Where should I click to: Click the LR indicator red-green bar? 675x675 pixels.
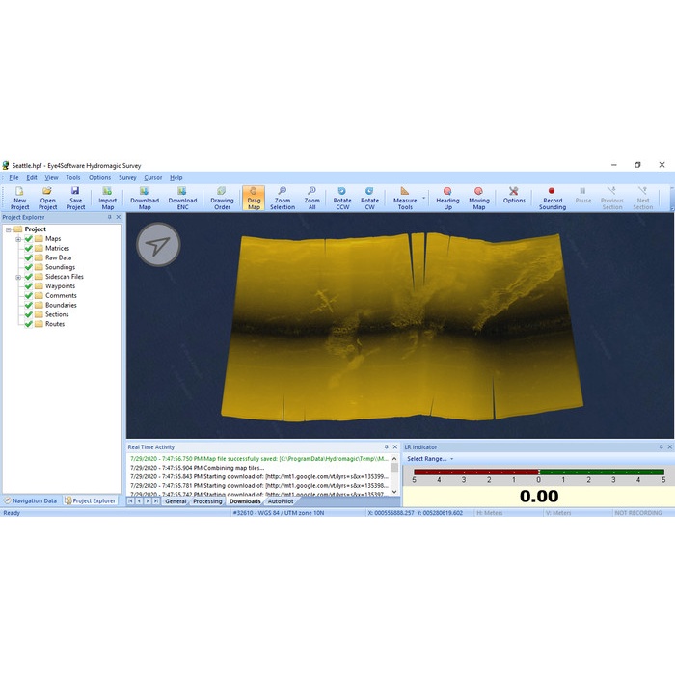[538, 472]
